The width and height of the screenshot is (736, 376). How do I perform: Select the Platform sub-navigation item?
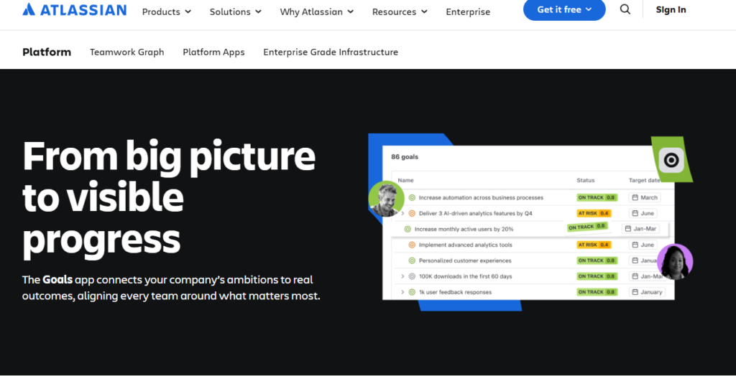(47, 52)
